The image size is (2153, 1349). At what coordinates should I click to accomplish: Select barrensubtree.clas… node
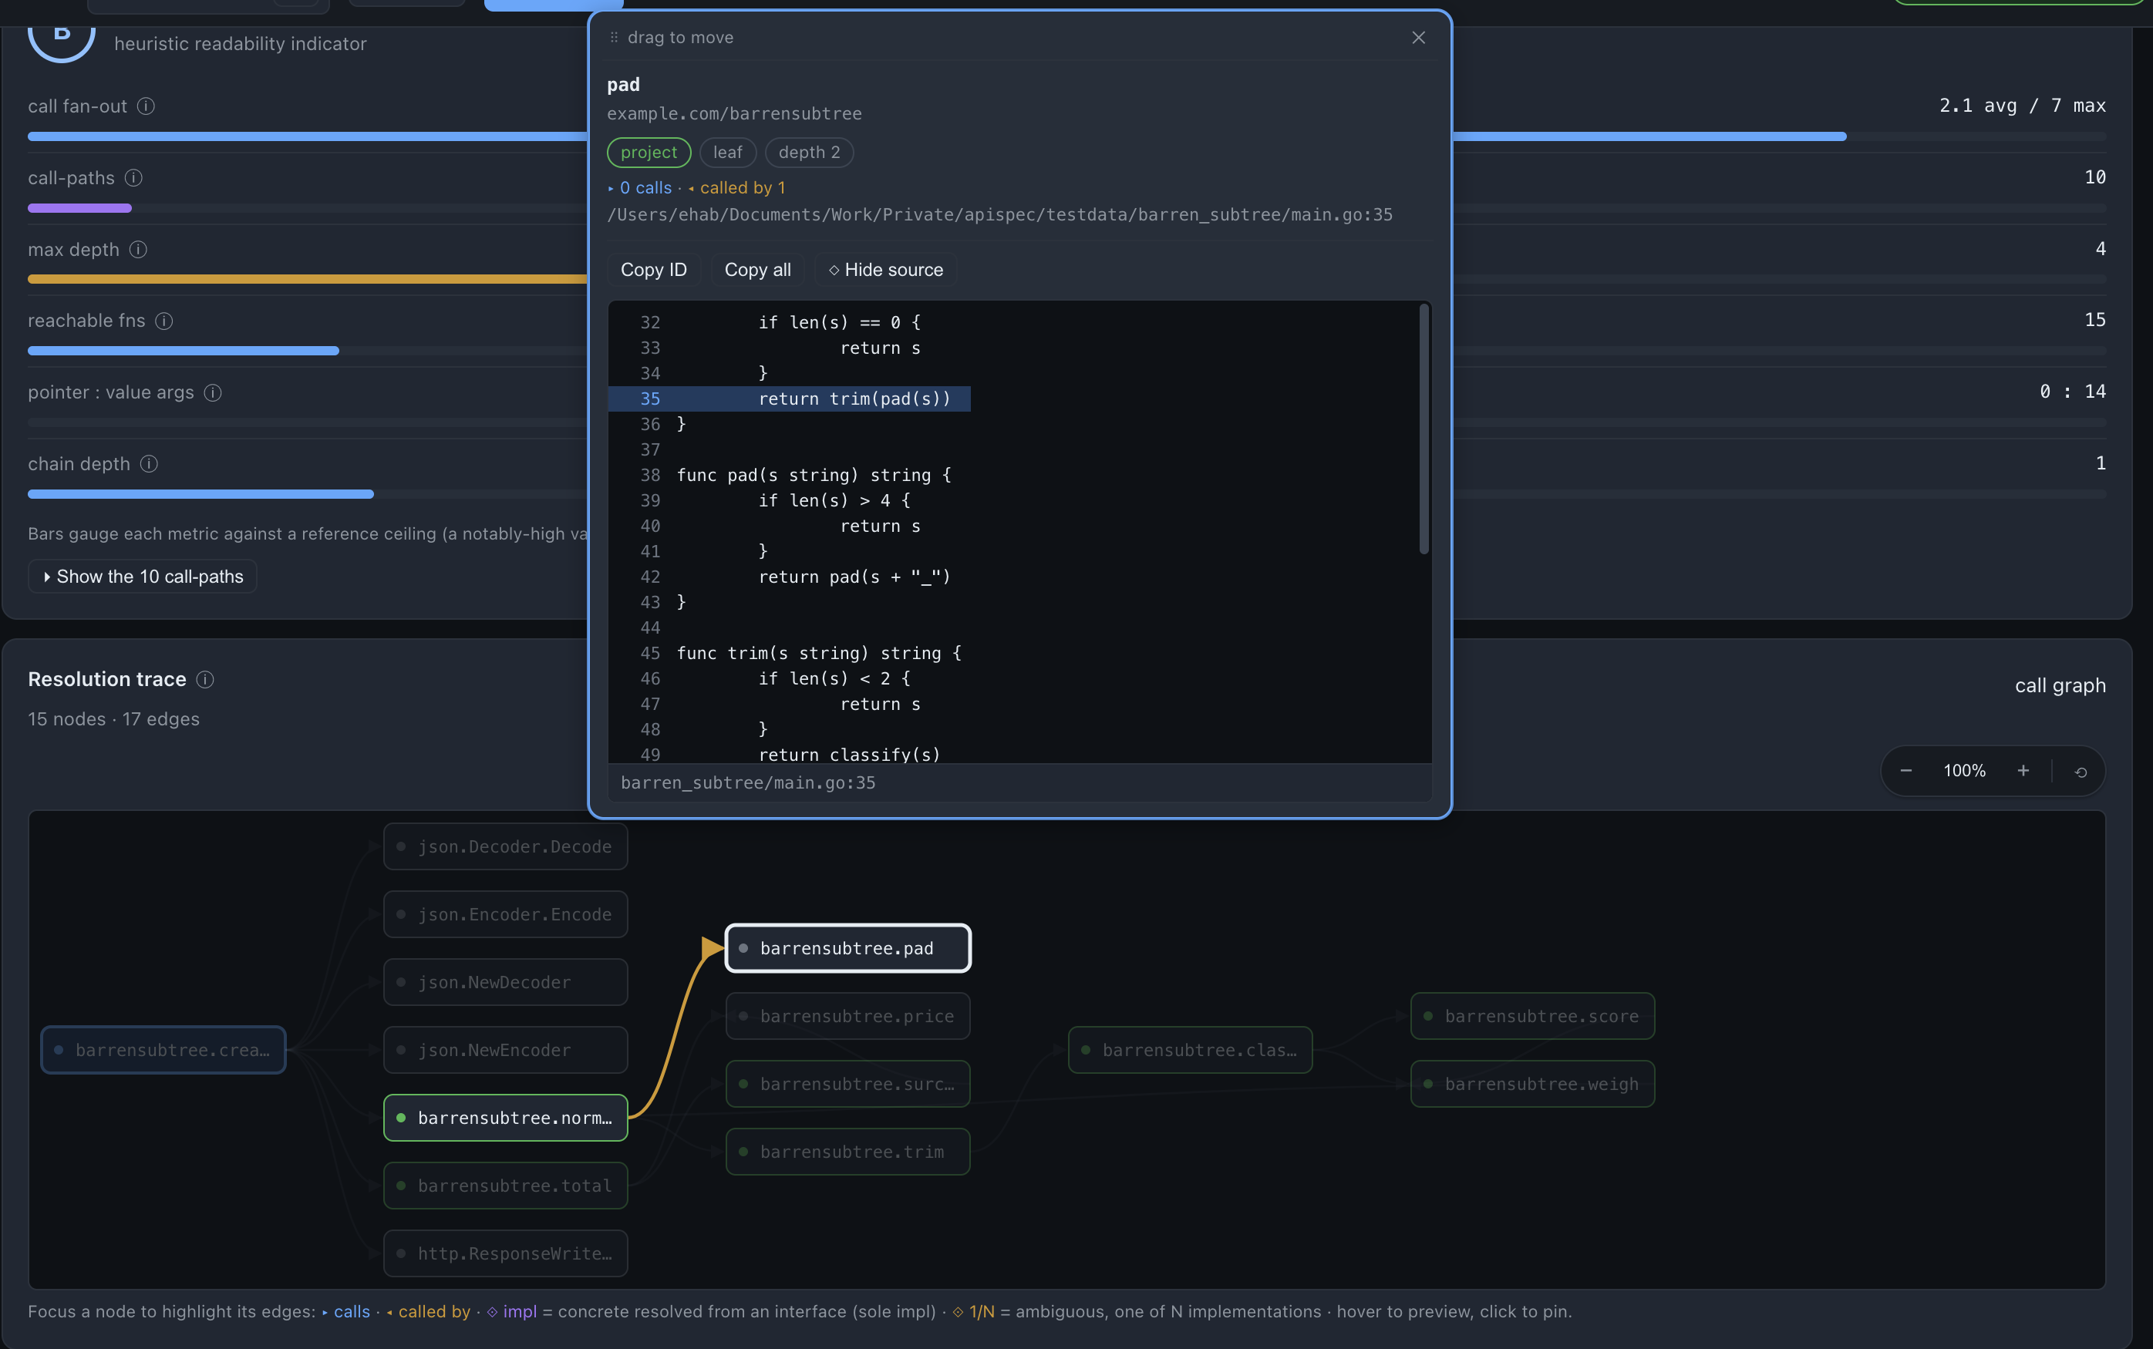[x=1191, y=1050]
